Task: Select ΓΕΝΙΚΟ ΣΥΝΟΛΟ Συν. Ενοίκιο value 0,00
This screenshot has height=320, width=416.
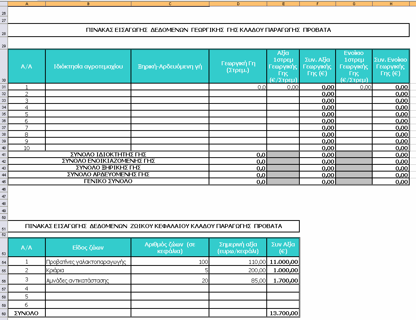Action: pyautogui.click(x=391, y=181)
